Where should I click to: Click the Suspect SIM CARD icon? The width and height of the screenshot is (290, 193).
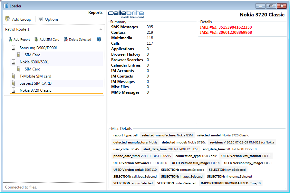point(14,83)
